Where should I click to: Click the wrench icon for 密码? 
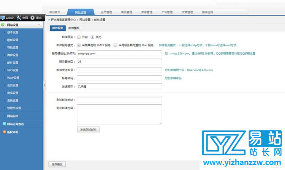click(19, 17)
